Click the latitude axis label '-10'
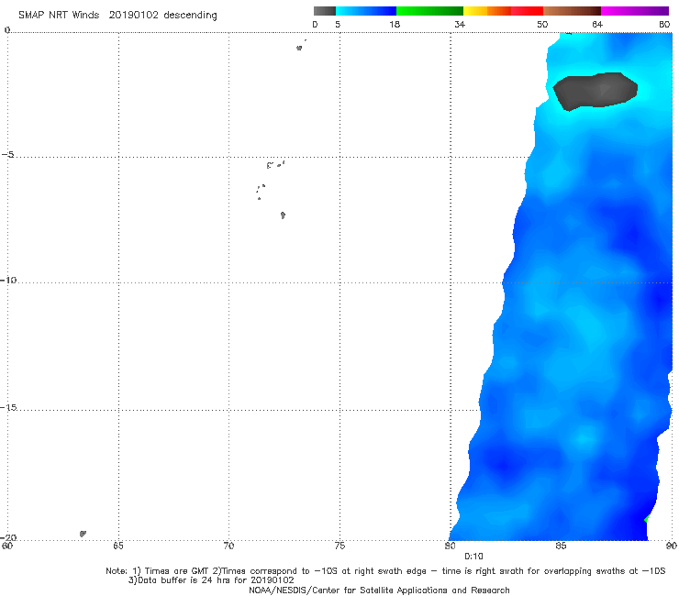This screenshot has width=679, height=596. (x=8, y=280)
